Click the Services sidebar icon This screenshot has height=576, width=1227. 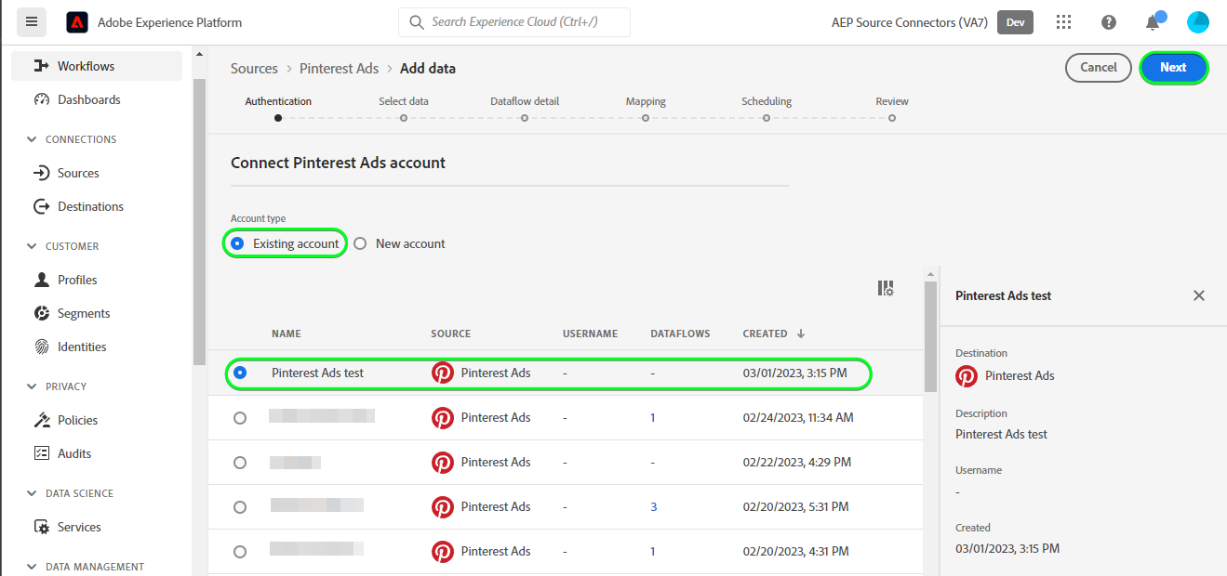(41, 527)
